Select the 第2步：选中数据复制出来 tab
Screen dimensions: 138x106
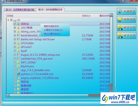pos(50,10)
